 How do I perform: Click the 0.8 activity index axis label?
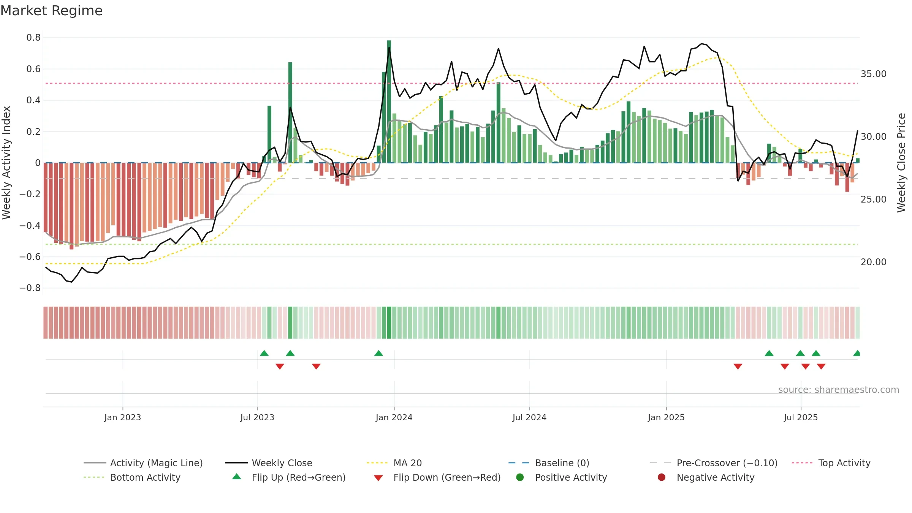33,37
